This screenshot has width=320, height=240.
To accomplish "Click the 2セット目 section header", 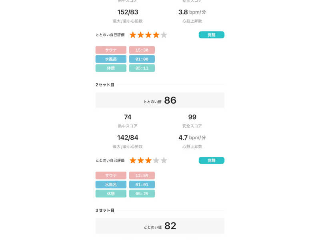I will tap(105, 85).
